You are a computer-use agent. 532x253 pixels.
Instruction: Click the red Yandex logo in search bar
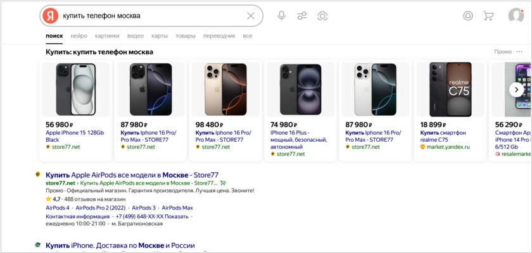pyautogui.click(x=50, y=16)
